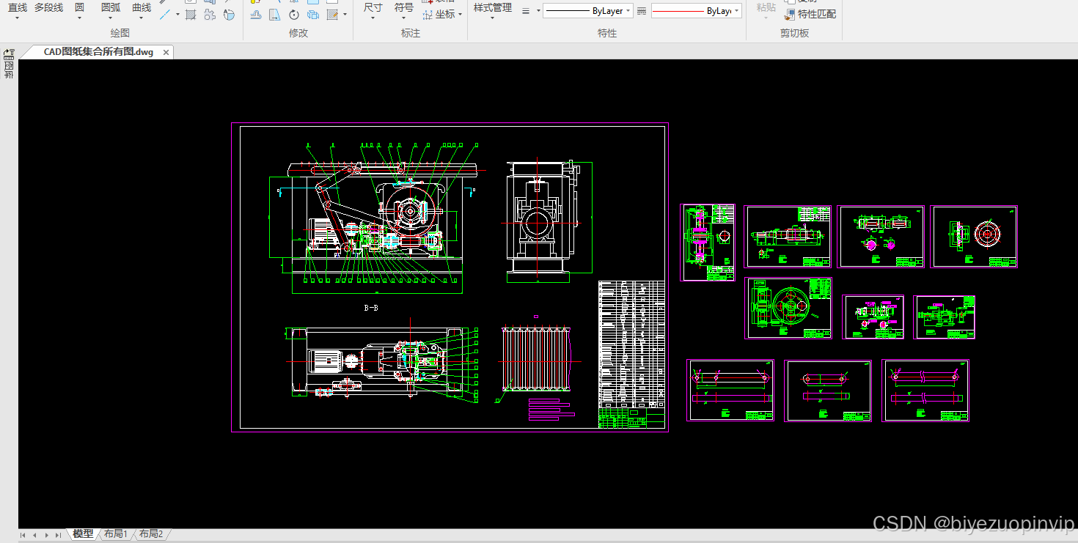
Task: Click the pencil edit icon in 修改 group
Action: click(x=332, y=15)
